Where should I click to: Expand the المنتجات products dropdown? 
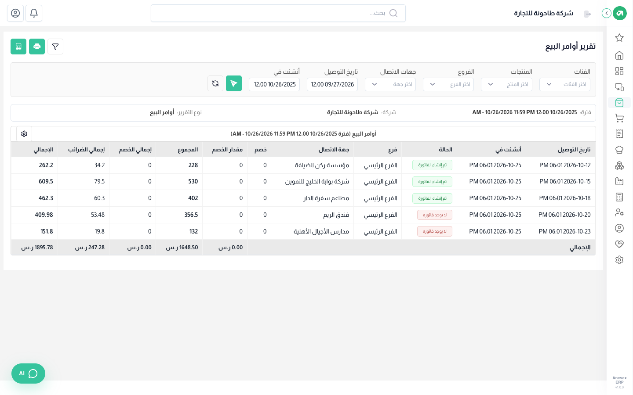pos(506,84)
